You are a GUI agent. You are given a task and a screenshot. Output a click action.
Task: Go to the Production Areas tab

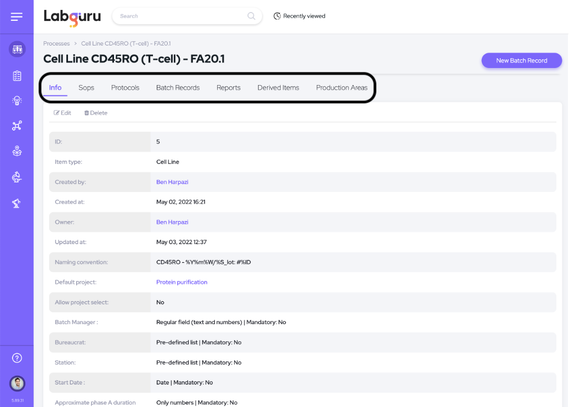coord(342,88)
